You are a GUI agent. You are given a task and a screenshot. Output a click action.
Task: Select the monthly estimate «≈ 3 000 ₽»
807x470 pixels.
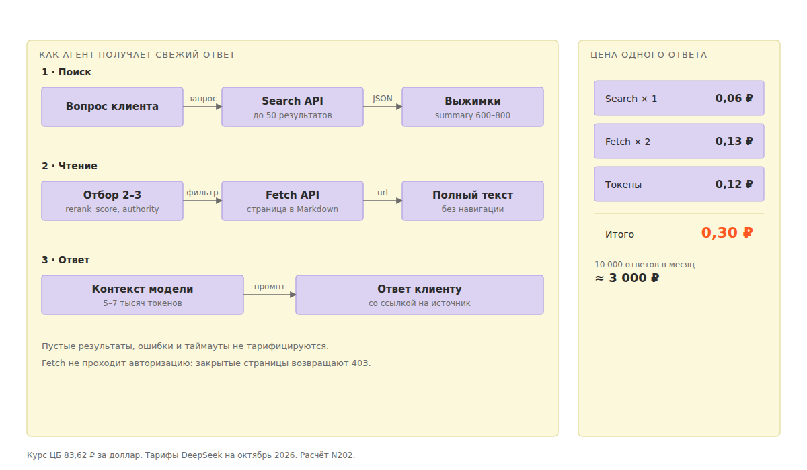[x=627, y=278]
